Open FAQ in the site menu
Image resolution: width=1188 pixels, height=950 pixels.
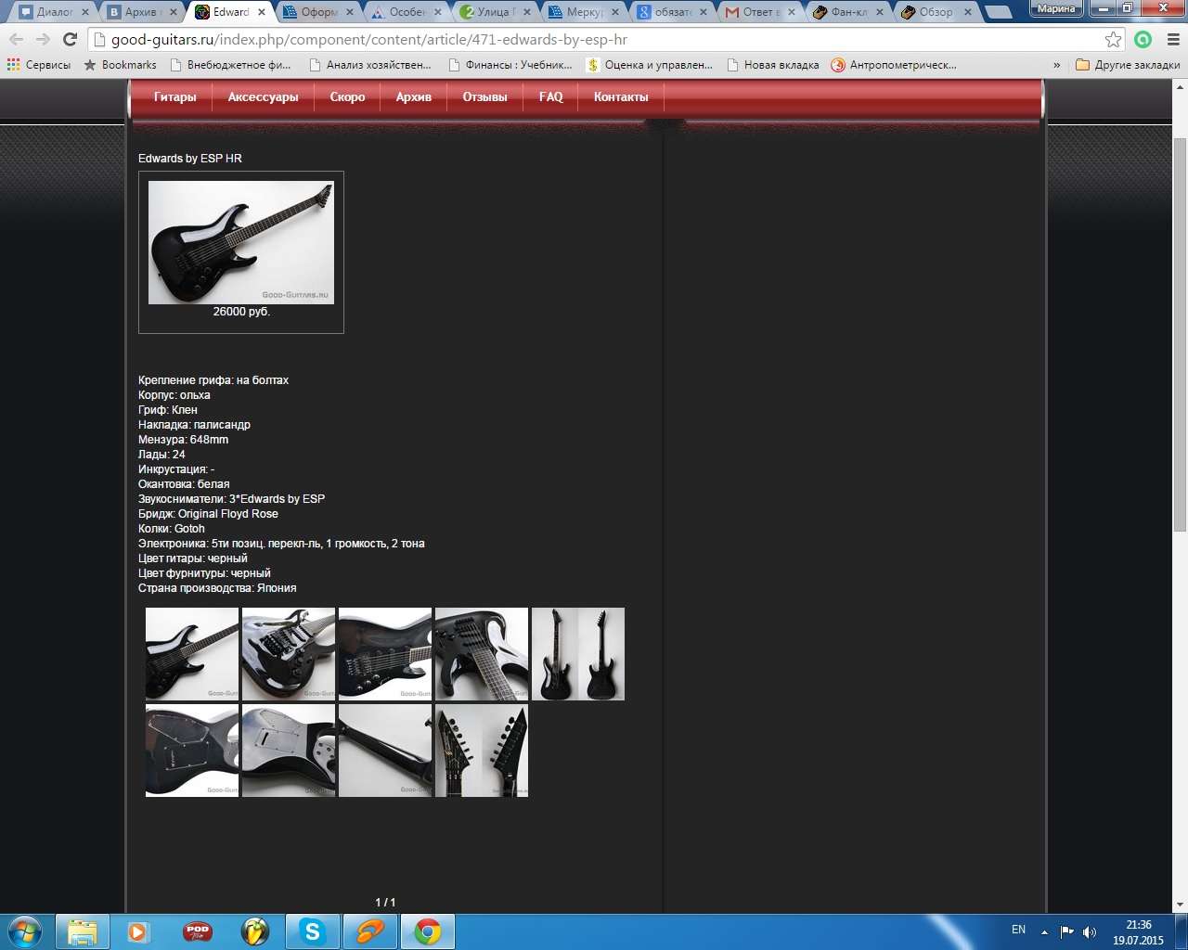[x=551, y=96]
